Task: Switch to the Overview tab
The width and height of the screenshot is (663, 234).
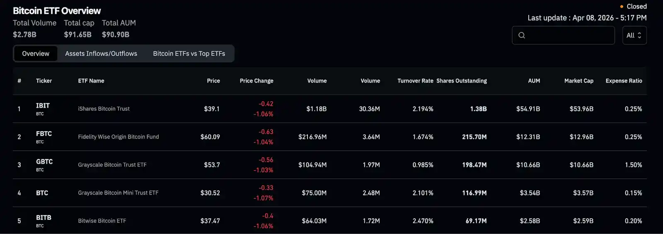Action: pyautogui.click(x=36, y=54)
